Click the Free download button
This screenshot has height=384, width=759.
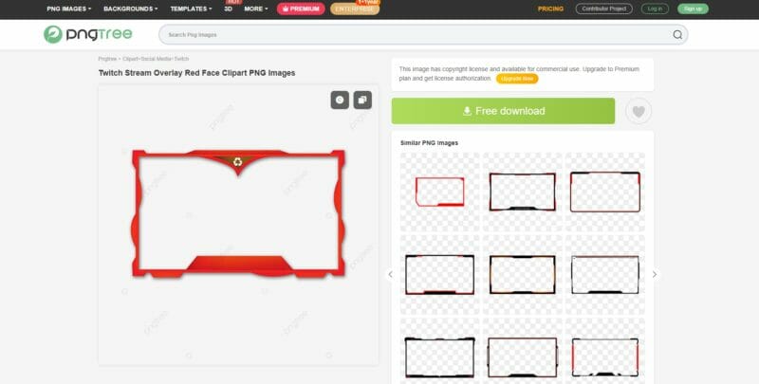[503, 111]
